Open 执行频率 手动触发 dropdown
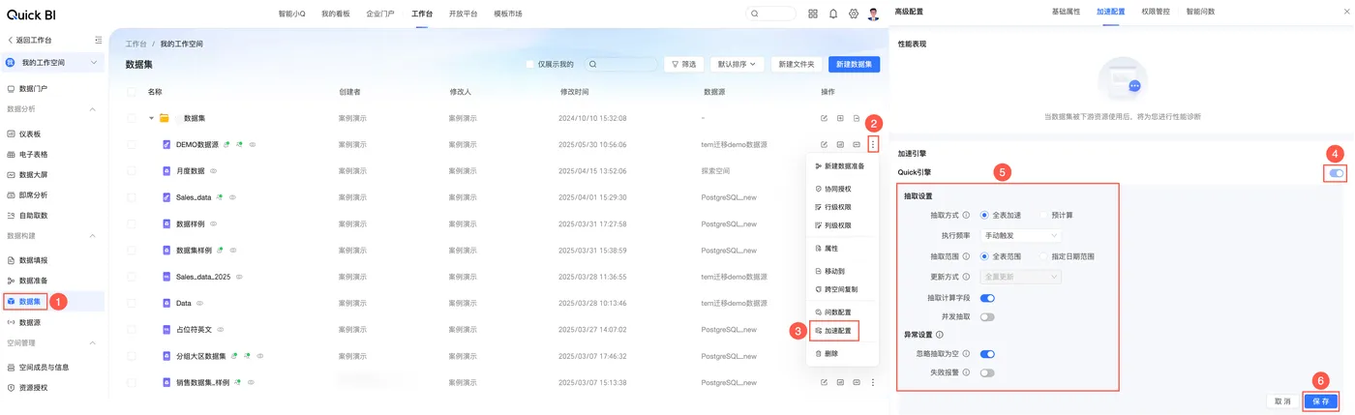Screen dimensions: 1355x415 (x=1021, y=235)
